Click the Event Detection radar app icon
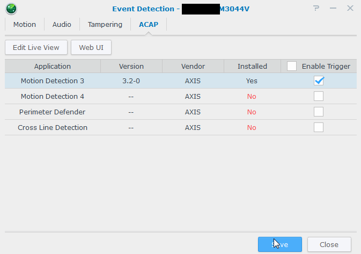 pyautogui.click(x=11, y=9)
